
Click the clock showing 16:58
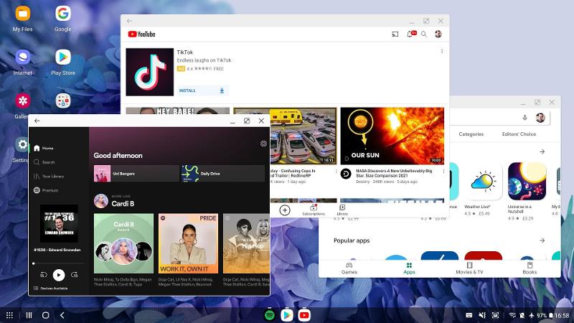562,315
